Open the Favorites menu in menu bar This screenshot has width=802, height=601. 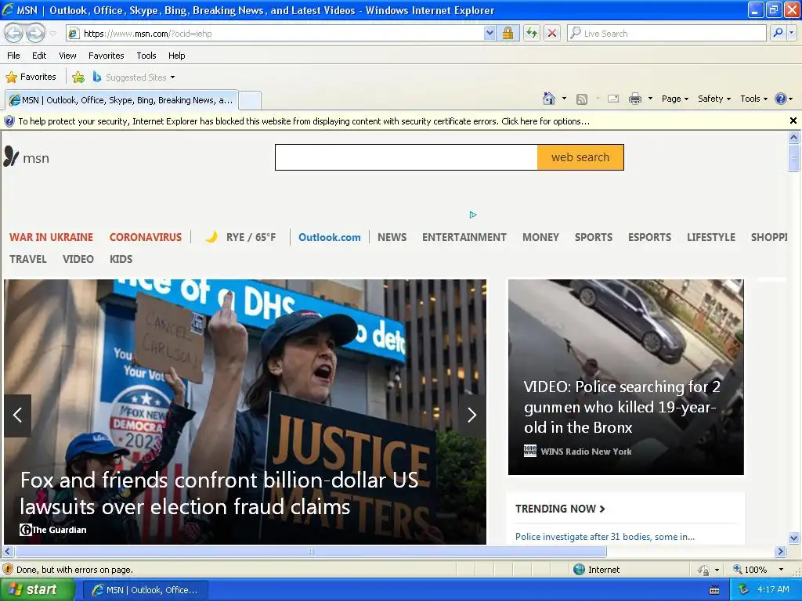106,56
